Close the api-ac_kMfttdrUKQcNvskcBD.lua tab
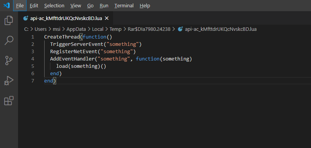The width and height of the screenshot is (311, 148). pyautogui.click(x=106, y=18)
